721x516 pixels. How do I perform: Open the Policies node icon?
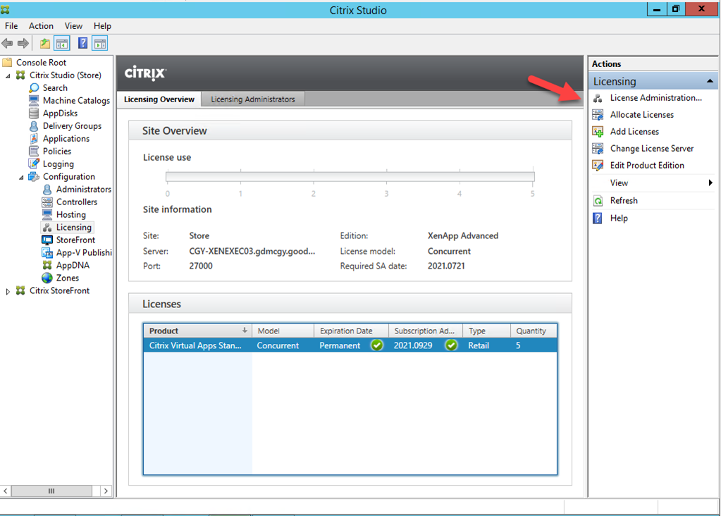click(x=34, y=152)
